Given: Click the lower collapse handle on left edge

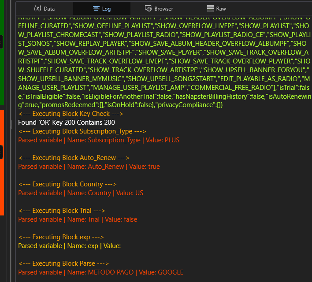Looking at the screenshot, I should tap(1, 152).
